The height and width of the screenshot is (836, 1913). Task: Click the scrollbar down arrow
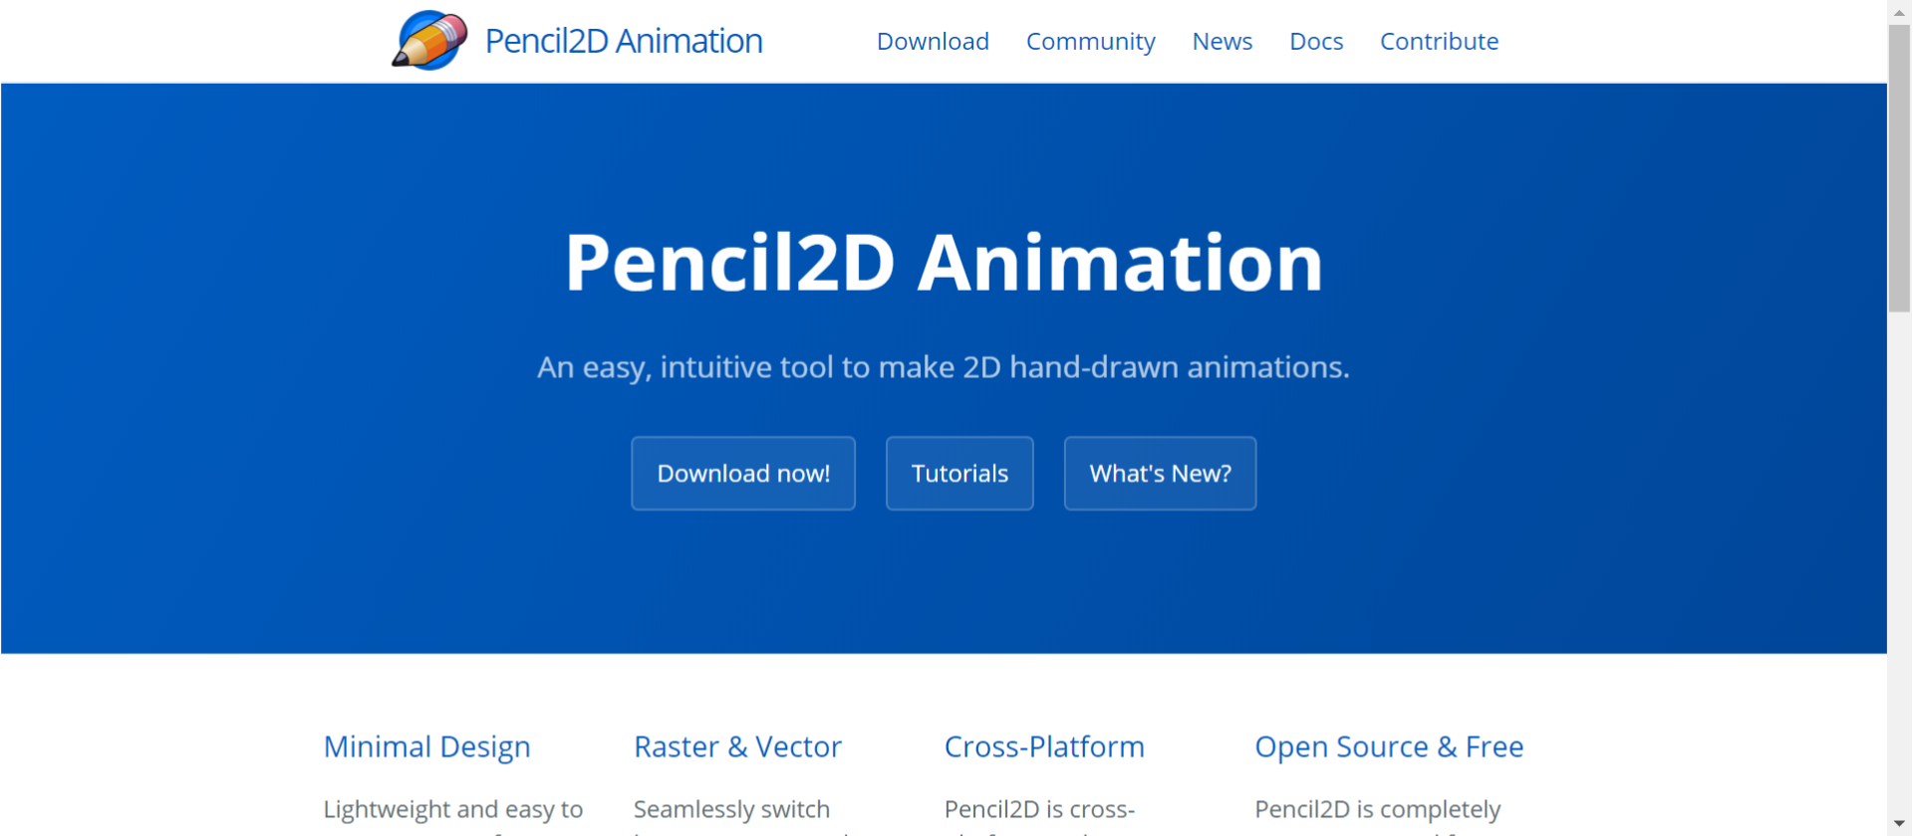click(x=1899, y=824)
